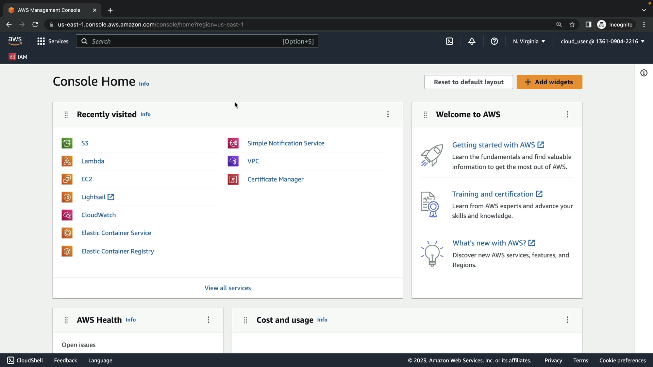Open Recently visited widget options menu
This screenshot has width=653, height=367.
388,115
